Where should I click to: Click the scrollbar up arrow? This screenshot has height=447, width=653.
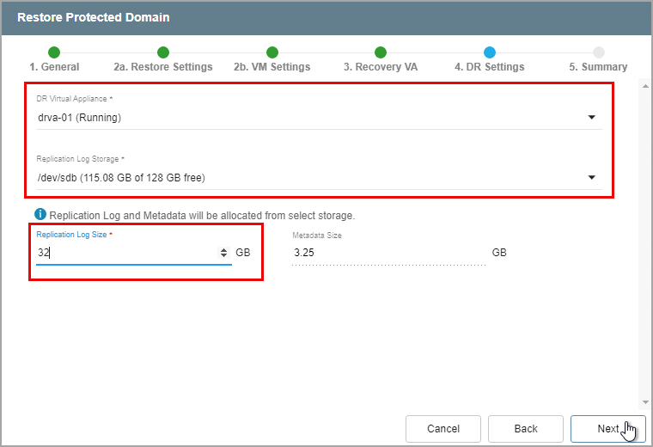coord(644,87)
